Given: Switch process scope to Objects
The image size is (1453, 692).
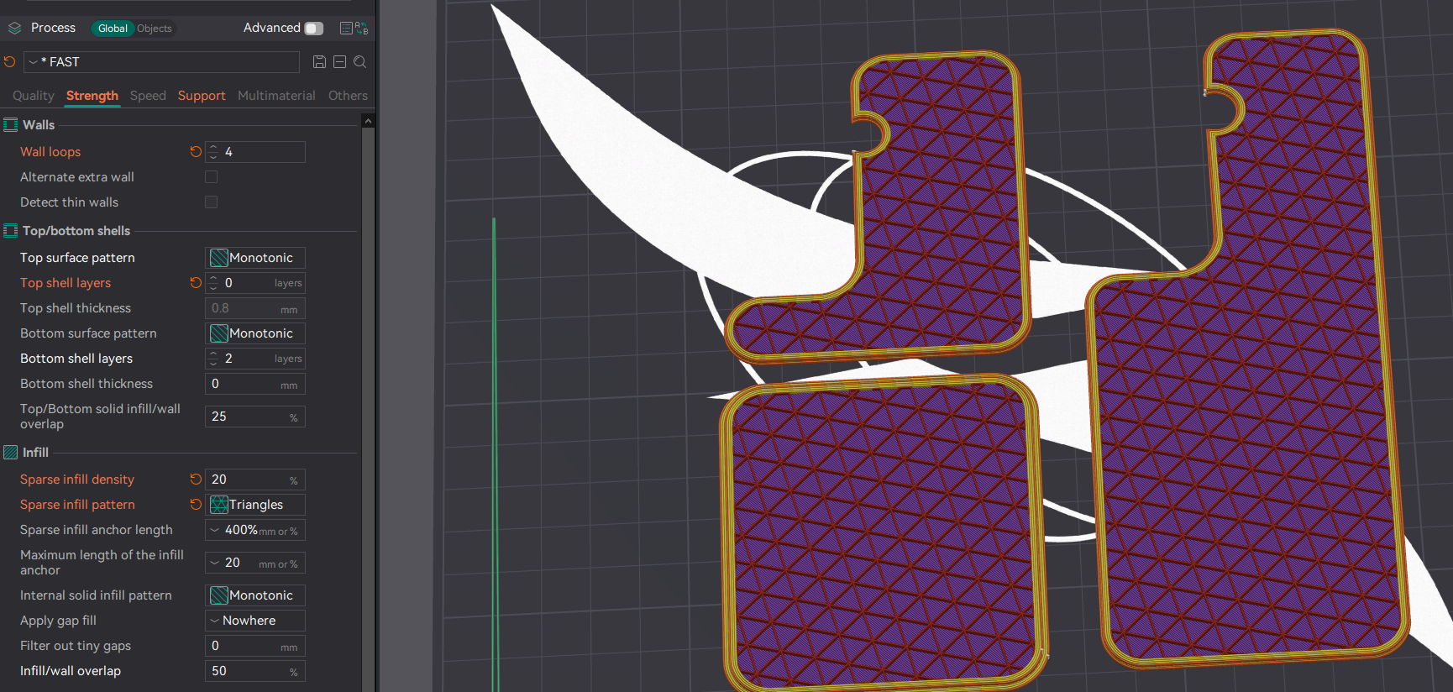Looking at the screenshot, I should click(155, 29).
